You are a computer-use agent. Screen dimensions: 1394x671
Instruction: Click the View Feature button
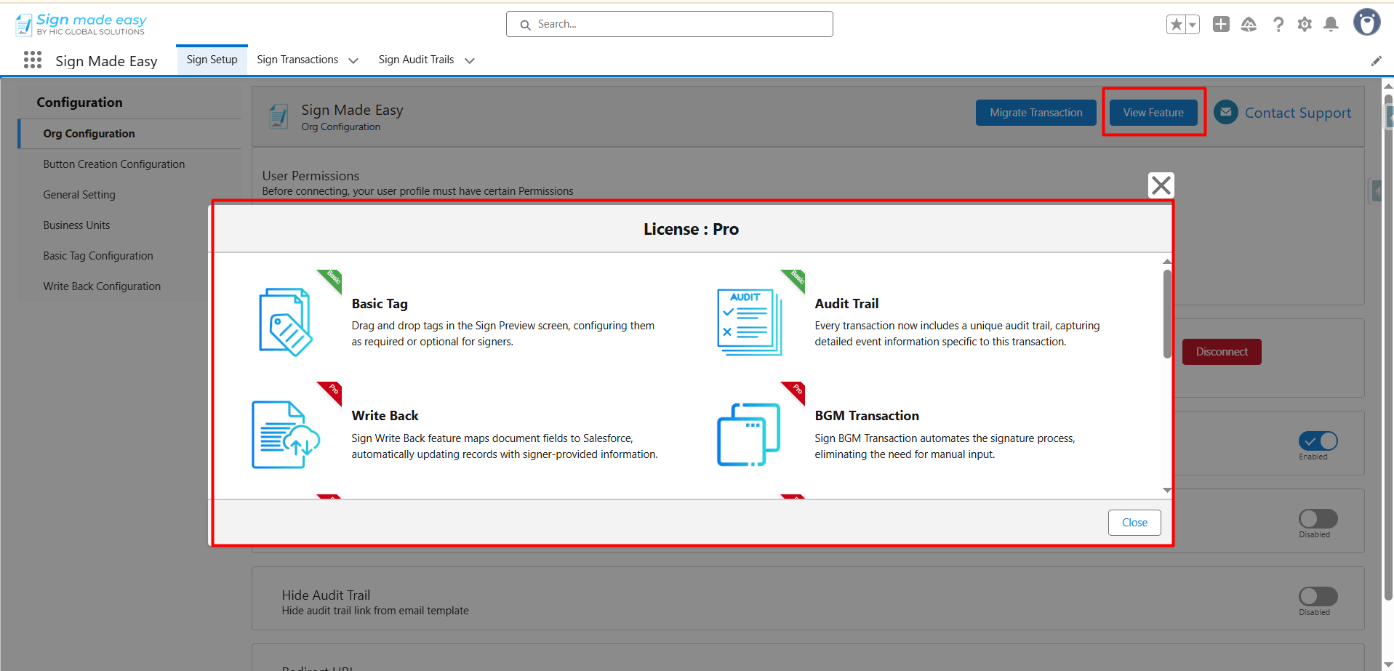pos(1153,113)
